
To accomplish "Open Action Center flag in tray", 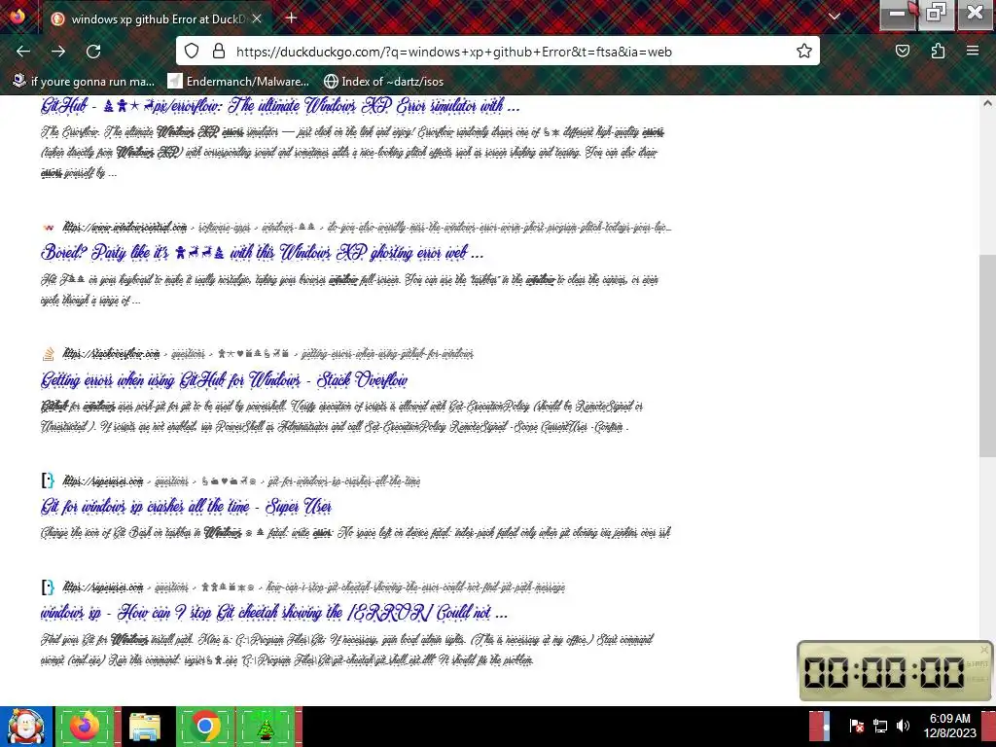I will click(x=856, y=726).
